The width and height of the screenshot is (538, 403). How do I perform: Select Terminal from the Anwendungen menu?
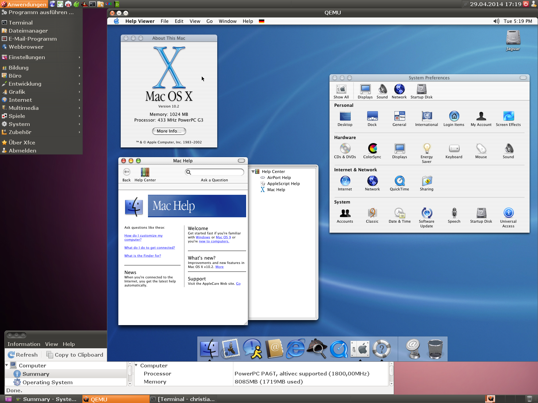[x=21, y=23]
